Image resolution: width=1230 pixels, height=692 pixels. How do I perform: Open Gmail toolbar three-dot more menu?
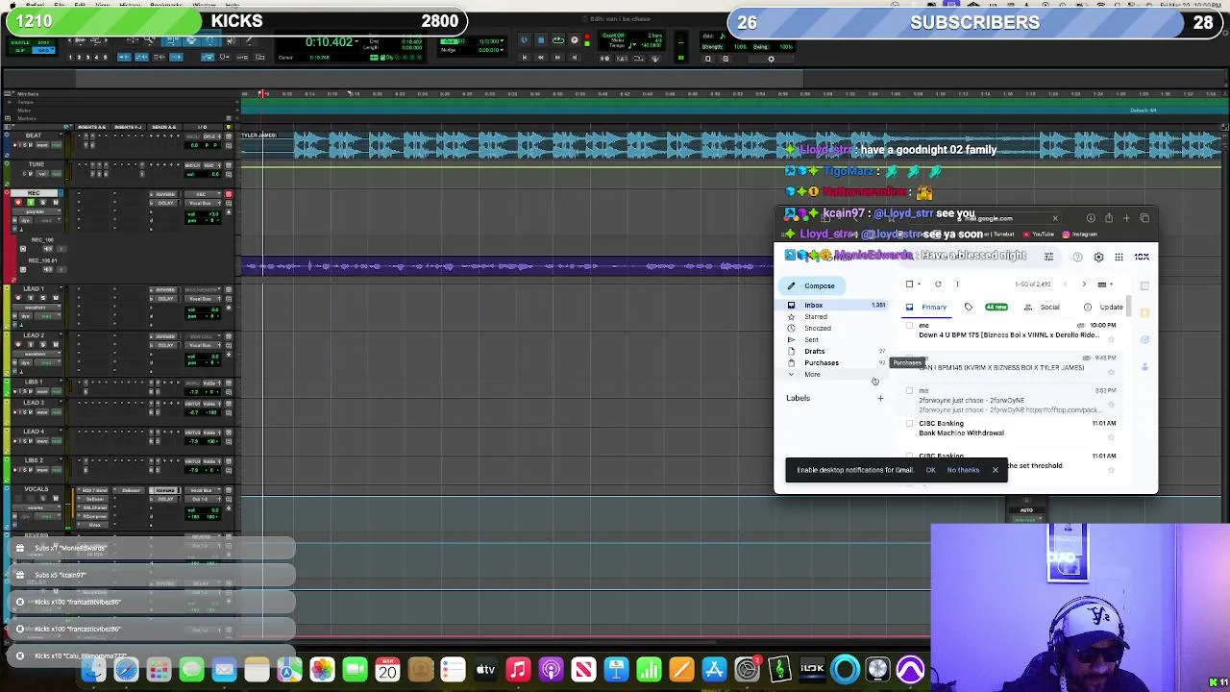[957, 284]
